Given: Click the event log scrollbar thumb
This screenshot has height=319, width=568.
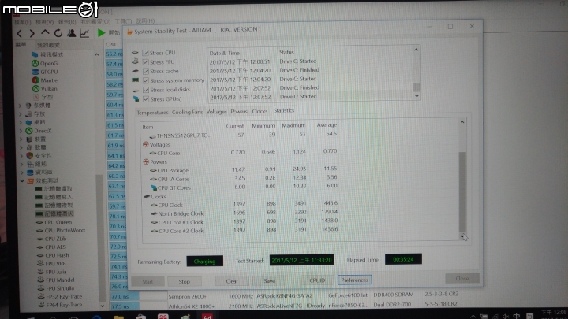Looking at the screenshot, I should 417,87.
